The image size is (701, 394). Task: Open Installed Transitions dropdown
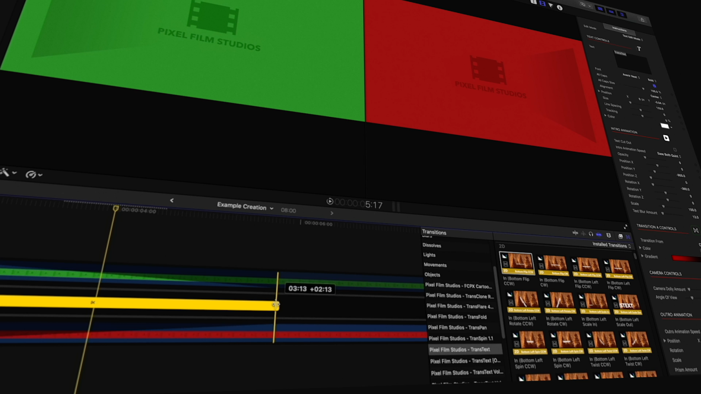point(612,245)
